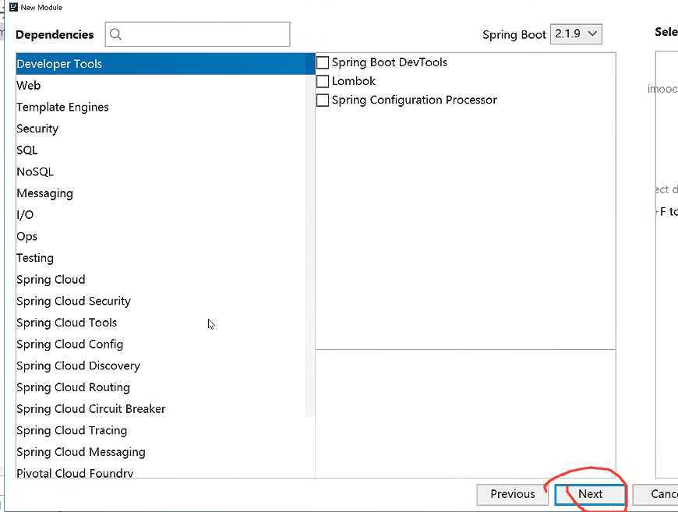
Task: Check the Lombok dependency checkbox
Action: tap(323, 81)
